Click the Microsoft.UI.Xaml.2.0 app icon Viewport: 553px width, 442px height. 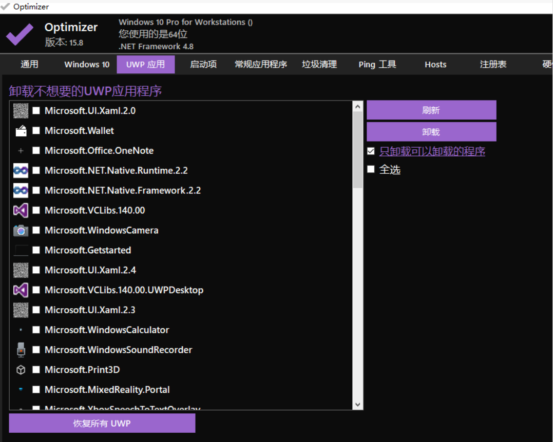click(21, 111)
